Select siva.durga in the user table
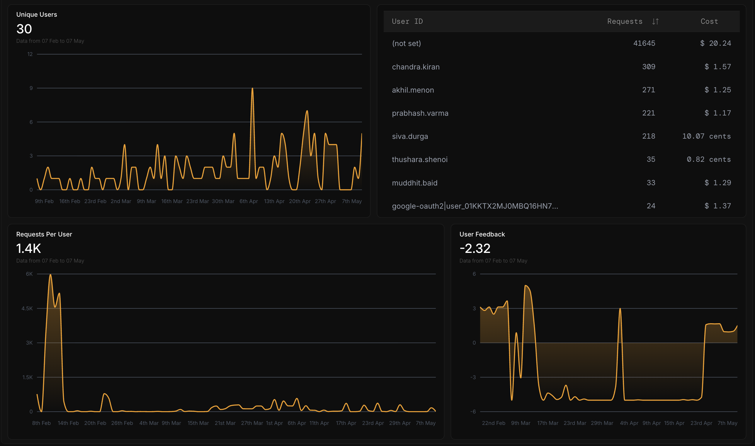This screenshot has height=446, width=755. point(562,136)
